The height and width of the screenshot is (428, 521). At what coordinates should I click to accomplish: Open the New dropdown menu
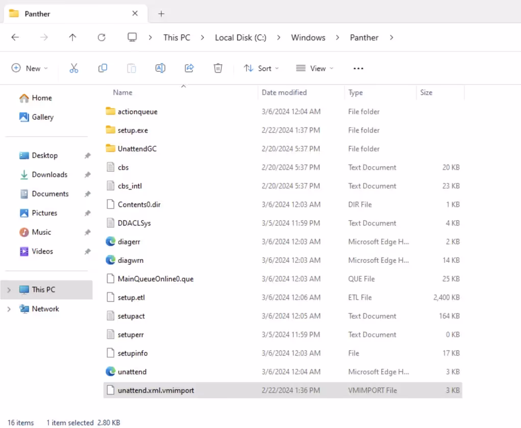[x=30, y=68]
